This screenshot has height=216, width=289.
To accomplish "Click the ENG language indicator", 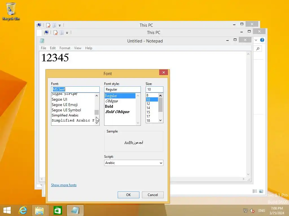I will coord(262,210).
